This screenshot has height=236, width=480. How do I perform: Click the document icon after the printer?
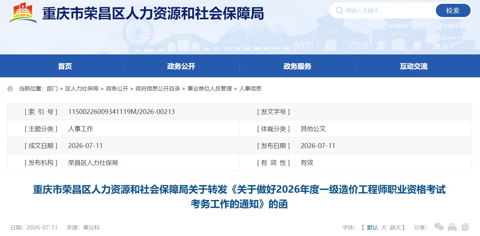pyautogui.click(x=465, y=227)
